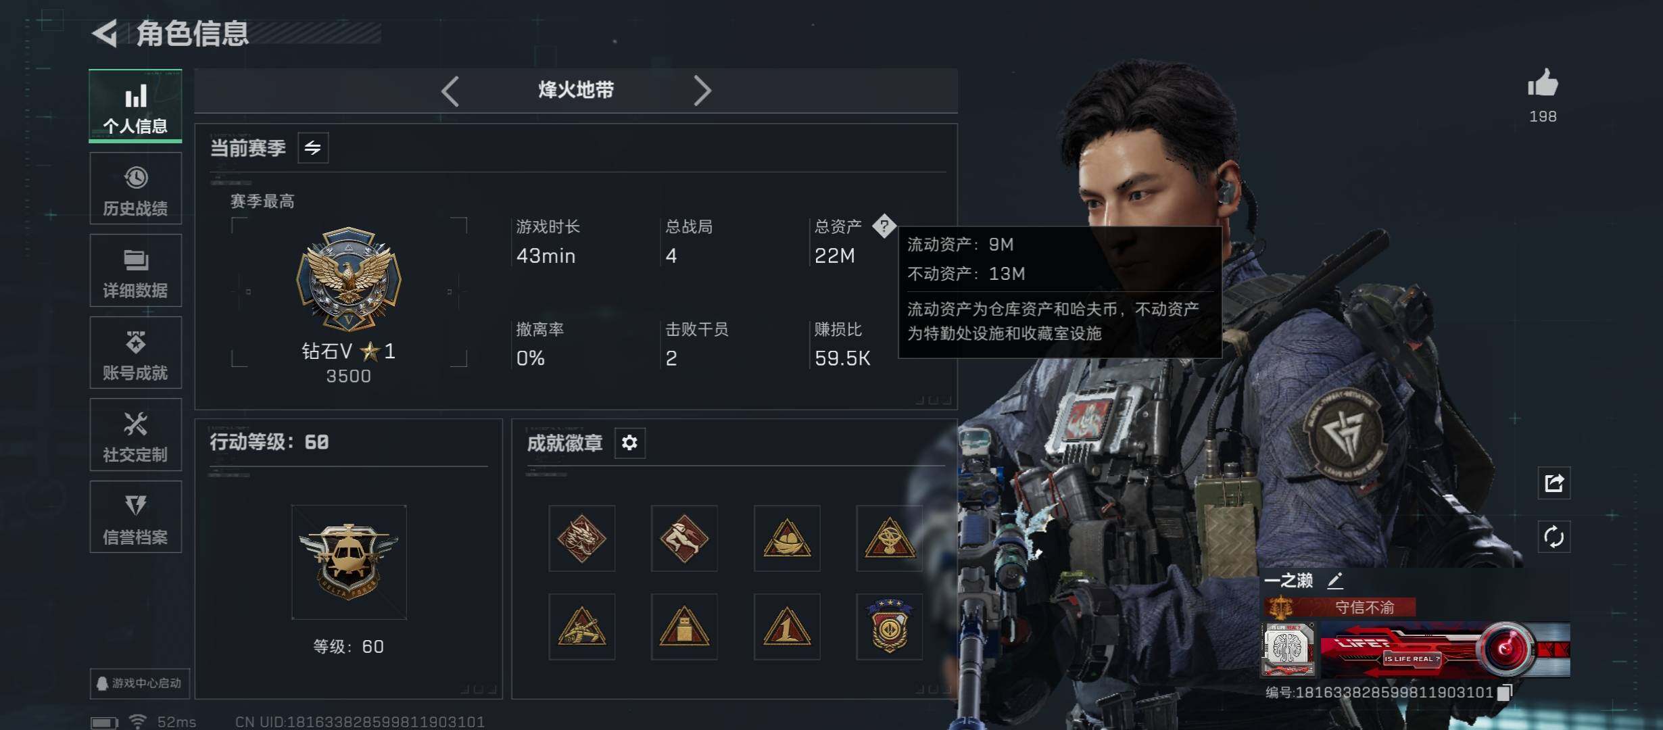Image resolution: width=1663 pixels, height=730 pixels.
Task: Click the share icon beside character
Action: point(1553,483)
